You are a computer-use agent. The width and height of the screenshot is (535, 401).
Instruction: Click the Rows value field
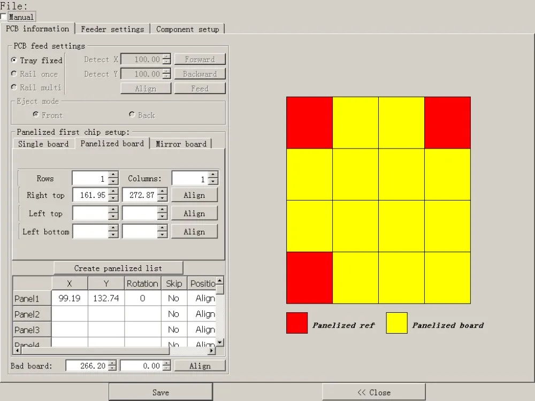(90, 179)
